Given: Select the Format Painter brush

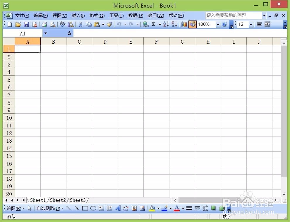Looking at the screenshot, I should click(x=110, y=24).
